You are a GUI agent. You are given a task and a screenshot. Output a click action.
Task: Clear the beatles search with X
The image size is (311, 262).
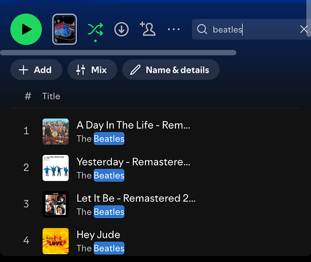pos(304,29)
